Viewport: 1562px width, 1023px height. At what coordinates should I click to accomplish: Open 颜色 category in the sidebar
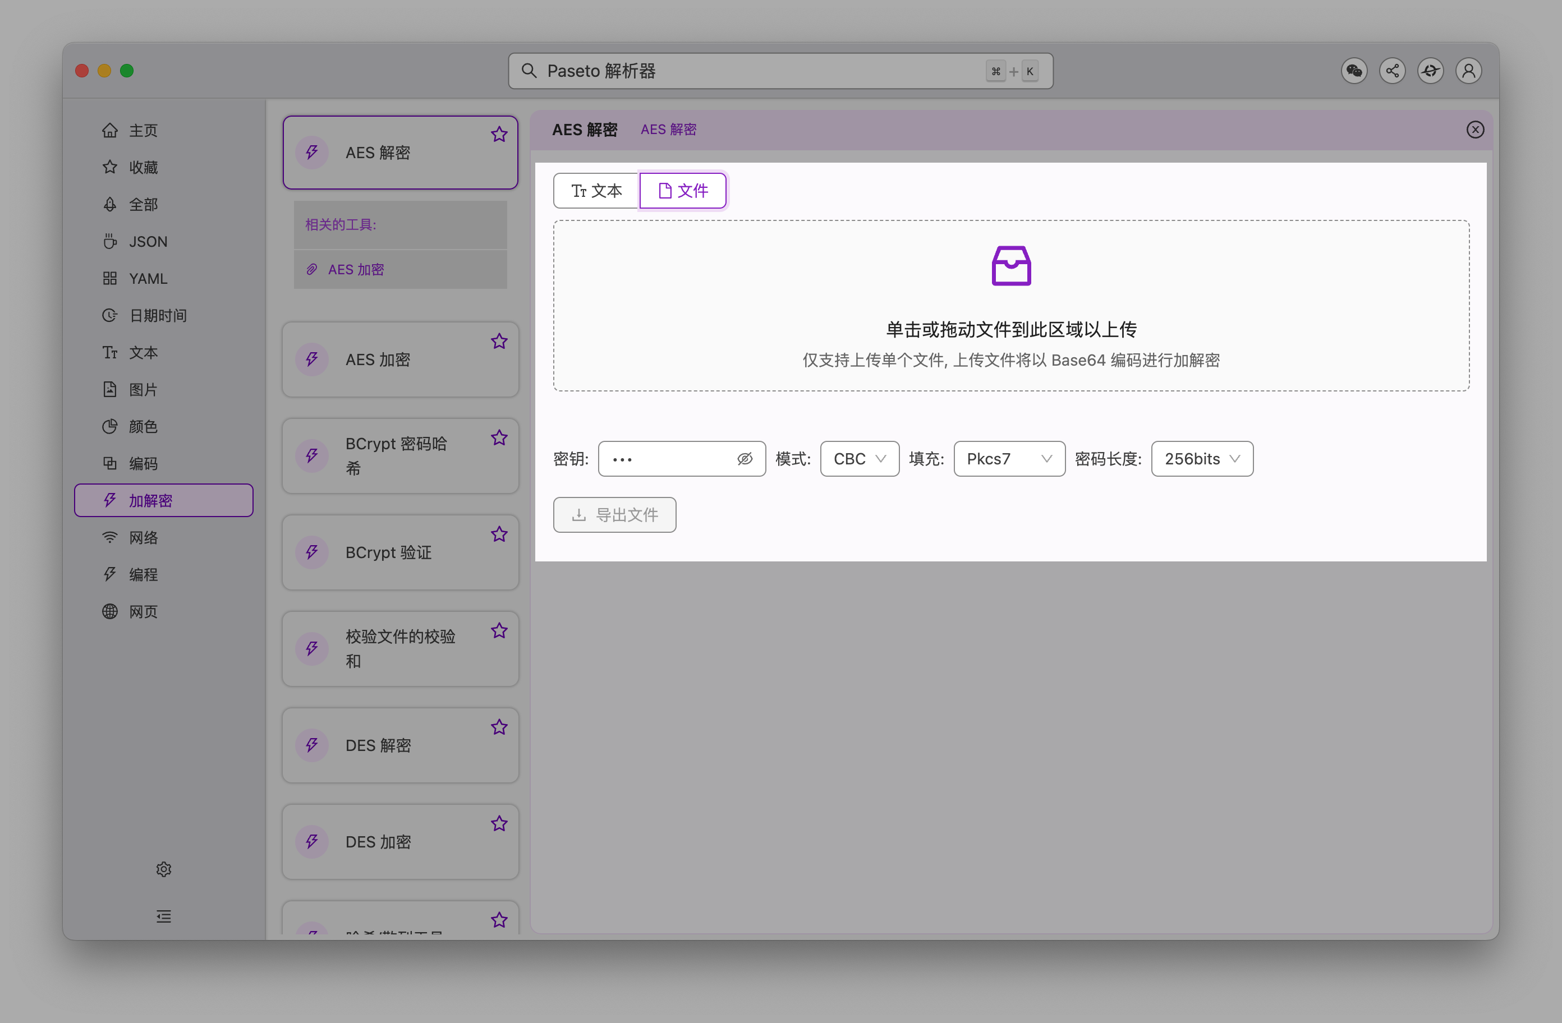[163, 426]
